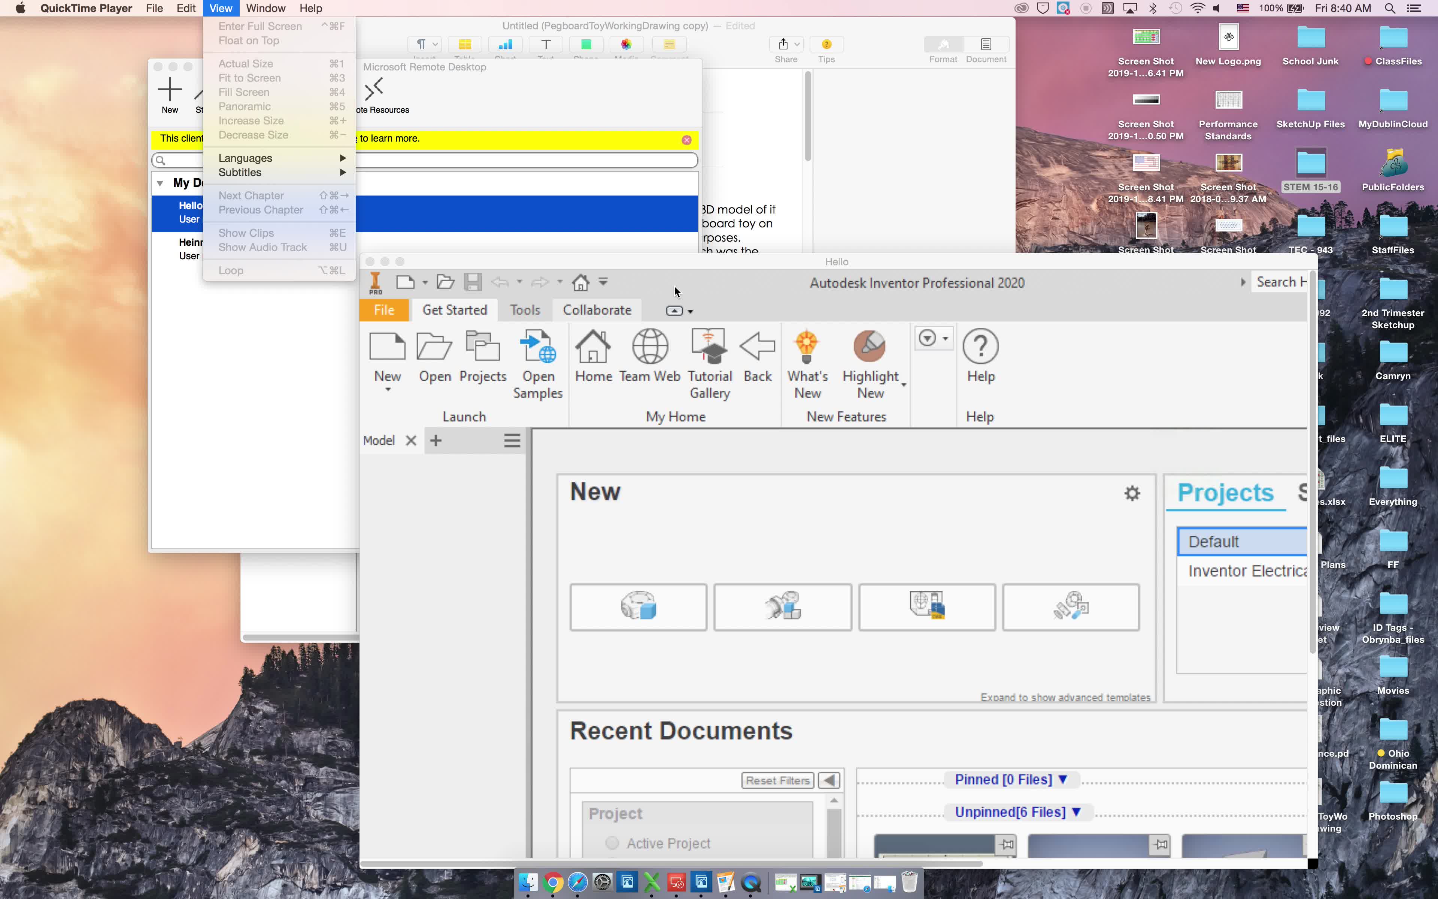Select the Active Project radio button
The height and width of the screenshot is (899, 1438).
(612, 843)
